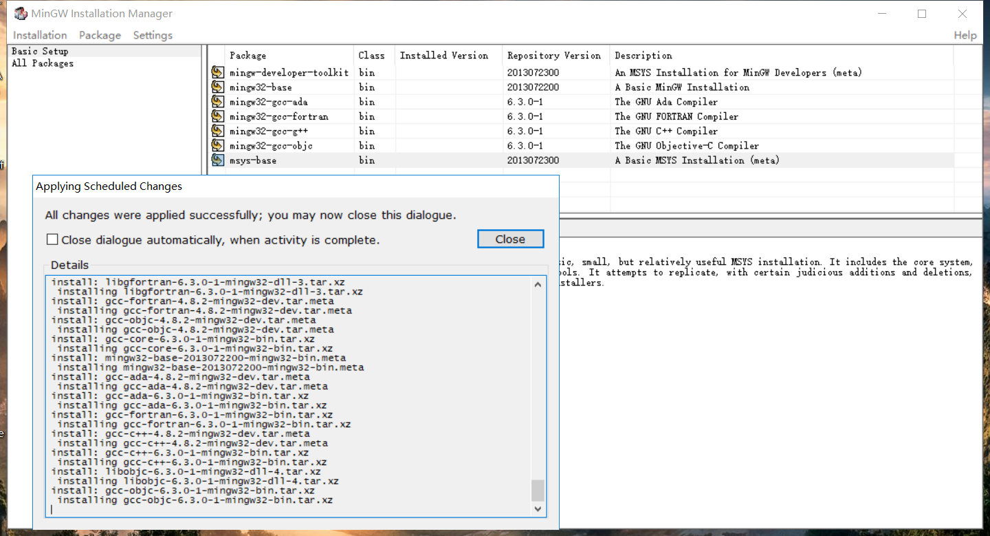Click repository version 6.3.0-1 of mingw32-gcc-g++
This screenshot has height=536, width=990.
[525, 131]
